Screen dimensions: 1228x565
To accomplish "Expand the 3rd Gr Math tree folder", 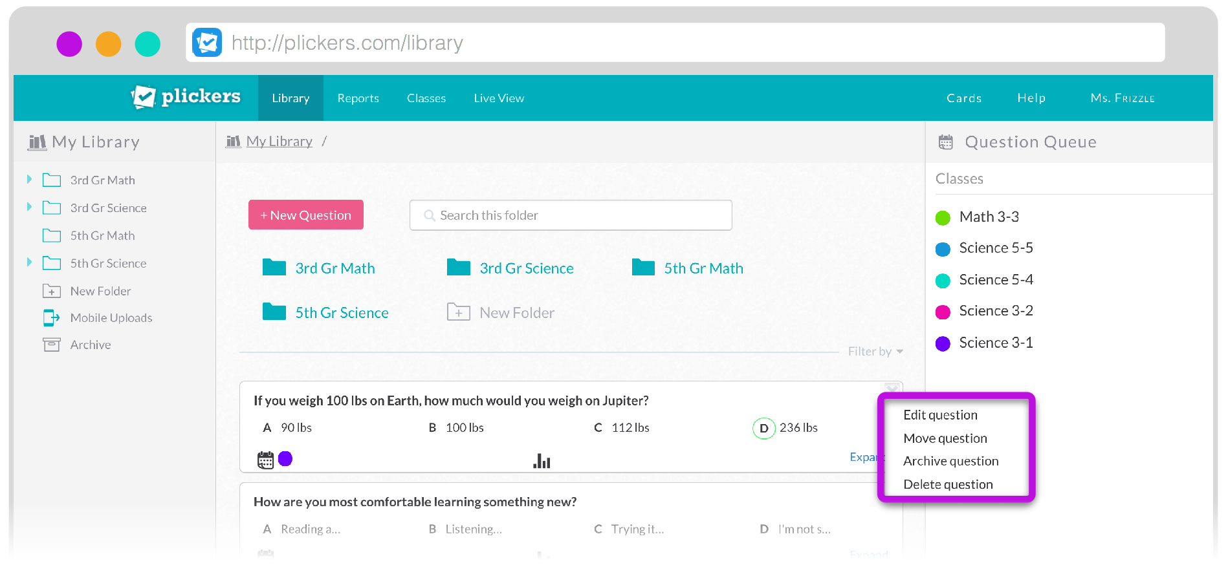I will coord(29,180).
